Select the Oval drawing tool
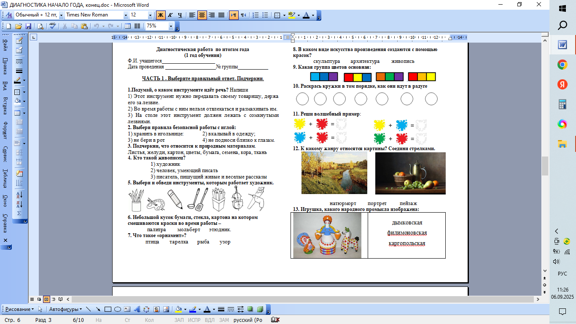The image size is (576, 324). click(118, 309)
